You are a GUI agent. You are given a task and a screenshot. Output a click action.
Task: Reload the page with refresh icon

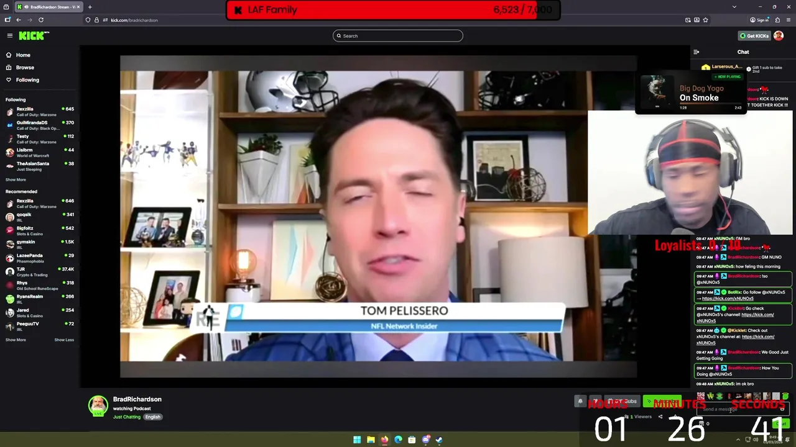point(41,20)
